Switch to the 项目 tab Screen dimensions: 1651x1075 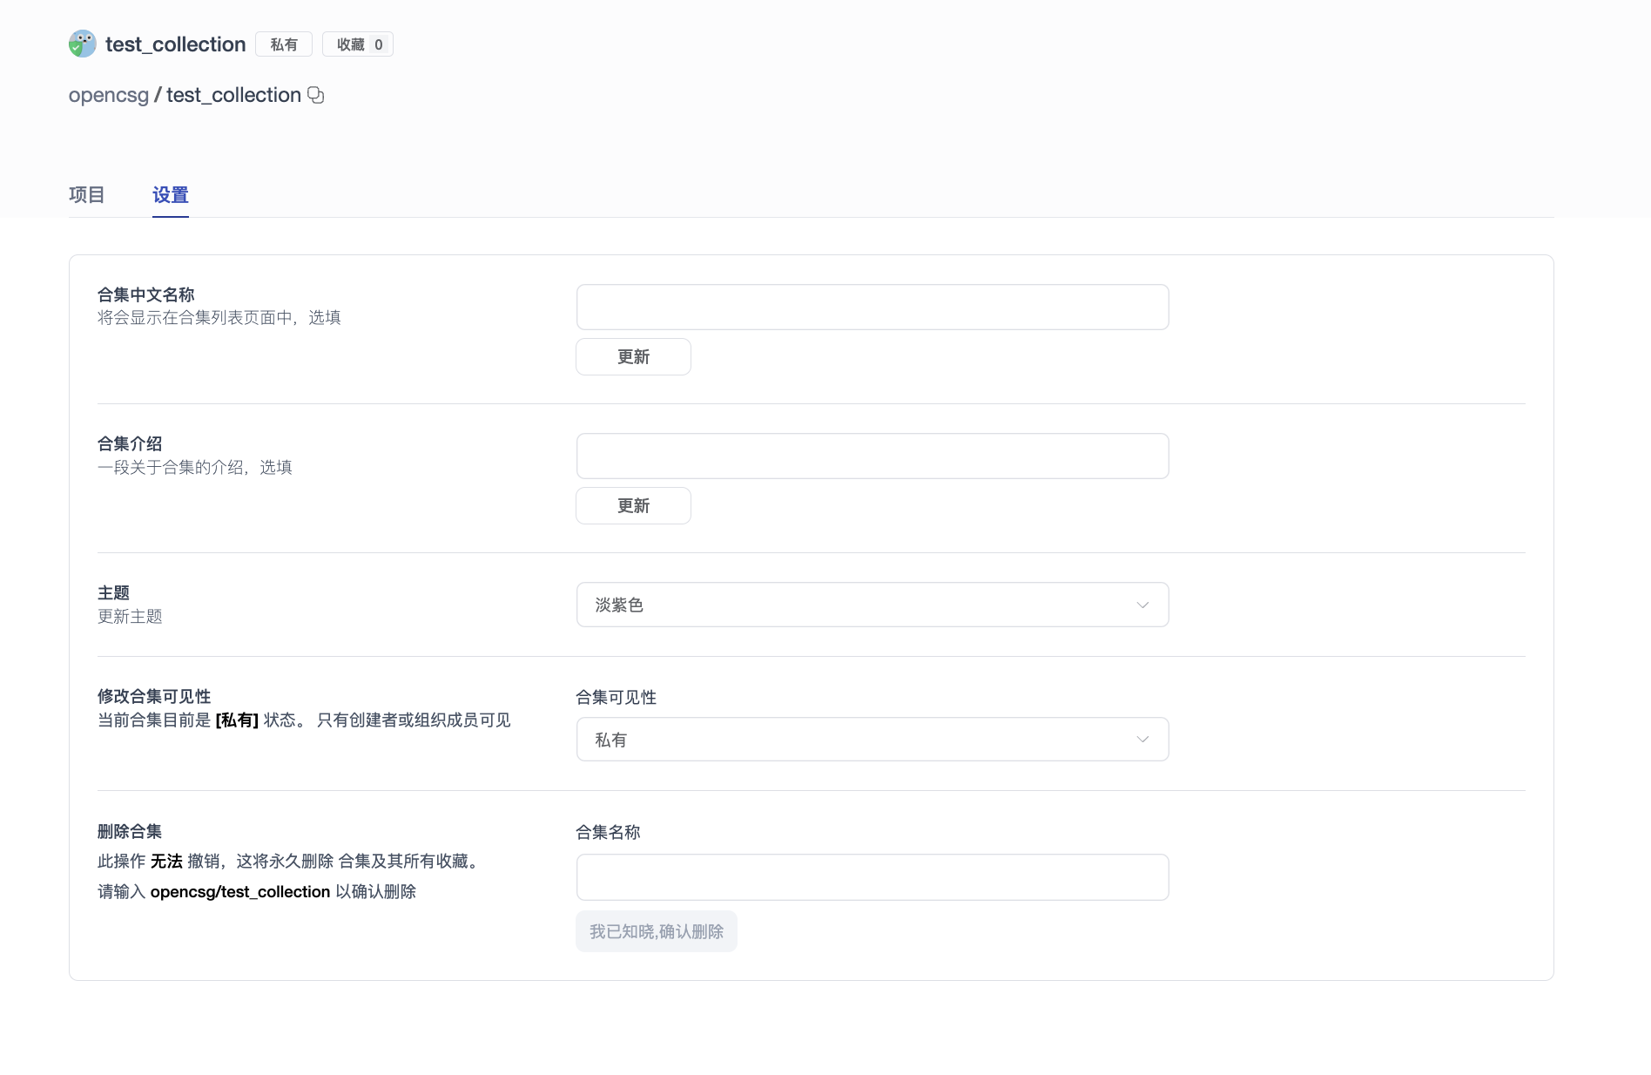[x=86, y=195]
